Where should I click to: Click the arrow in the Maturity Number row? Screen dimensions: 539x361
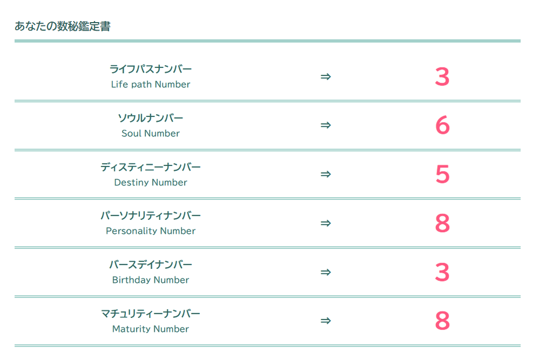click(x=326, y=321)
